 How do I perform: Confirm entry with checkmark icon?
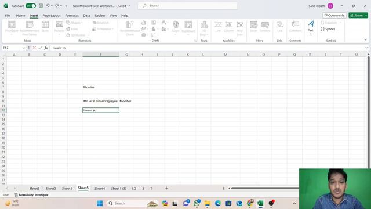point(40,48)
